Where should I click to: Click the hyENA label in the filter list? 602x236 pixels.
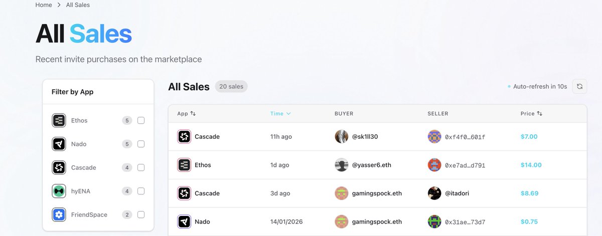82,191
